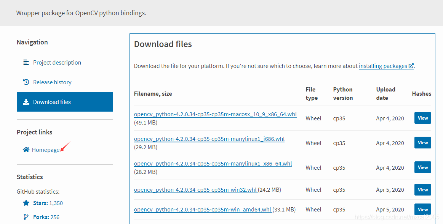Click the (29.2 MB) file size text
This screenshot has height=224, width=443.
[146, 147]
